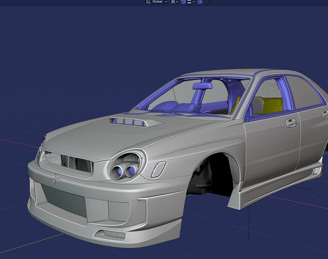Click the 3D cursor on front bumper
This screenshot has width=328, height=259.
pos(55,179)
